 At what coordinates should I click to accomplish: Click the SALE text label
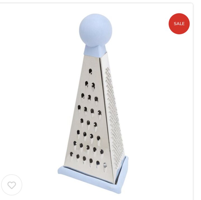pos(179,24)
